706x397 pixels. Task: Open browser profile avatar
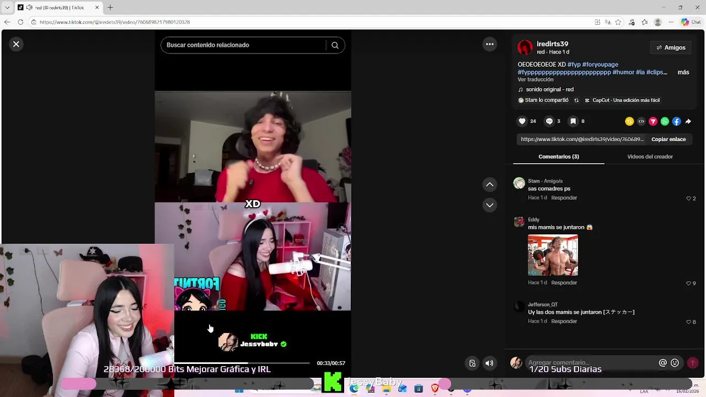(x=657, y=22)
